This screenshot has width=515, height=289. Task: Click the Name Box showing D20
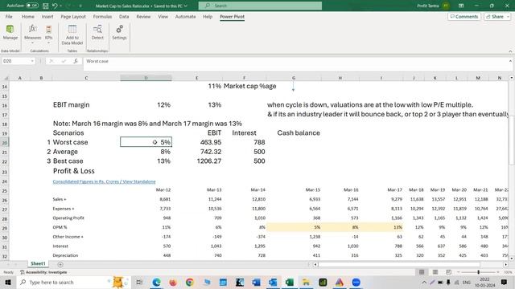click(x=15, y=61)
